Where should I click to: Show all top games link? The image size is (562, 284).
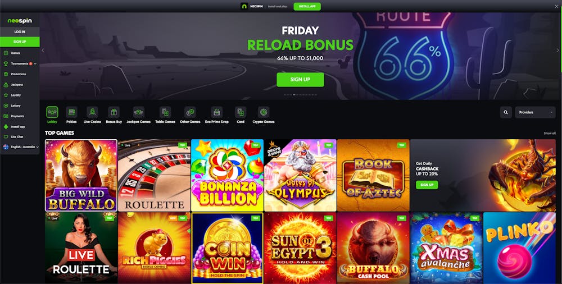pyautogui.click(x=550, y=133)
